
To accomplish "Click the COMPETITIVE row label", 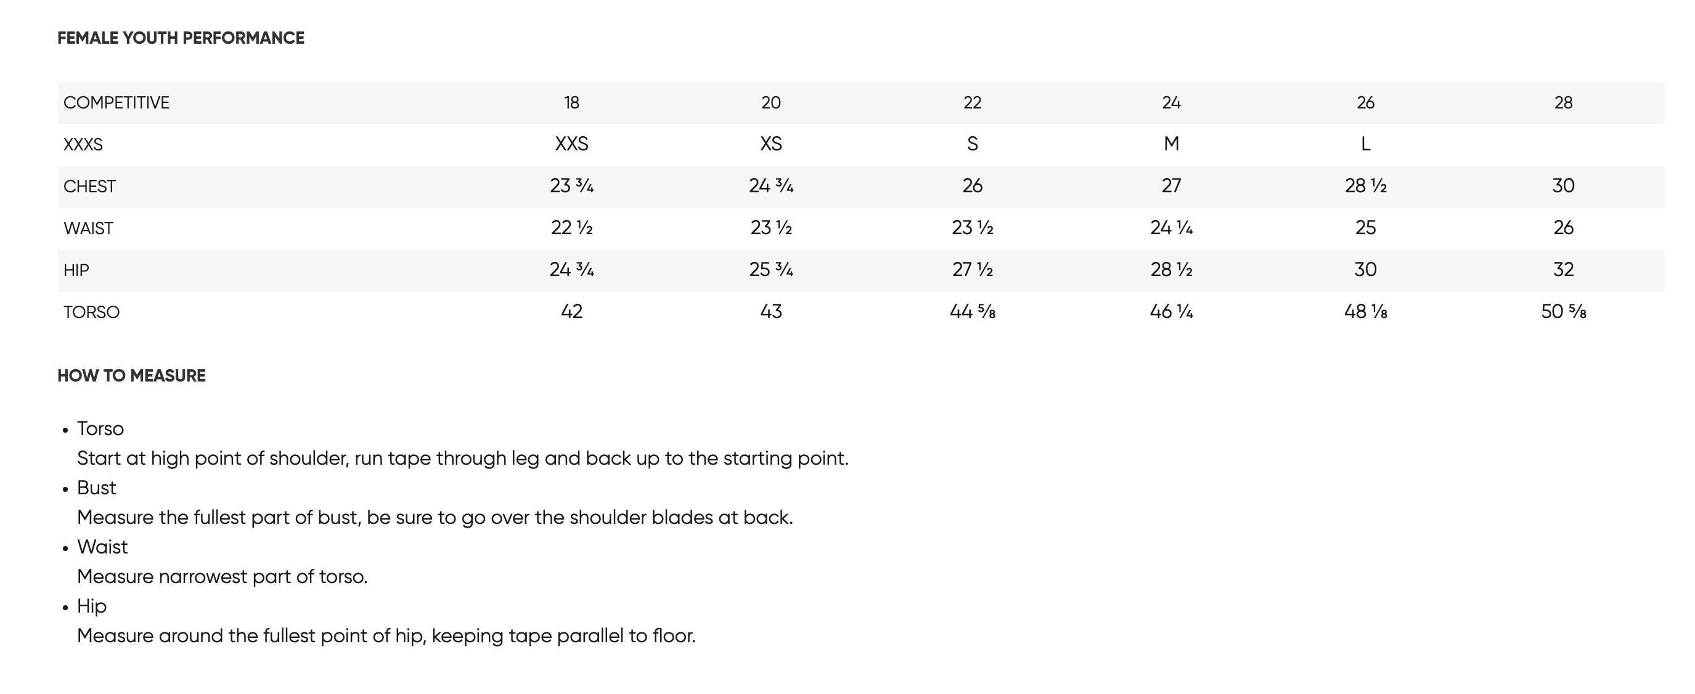I will tap(116, 102).
